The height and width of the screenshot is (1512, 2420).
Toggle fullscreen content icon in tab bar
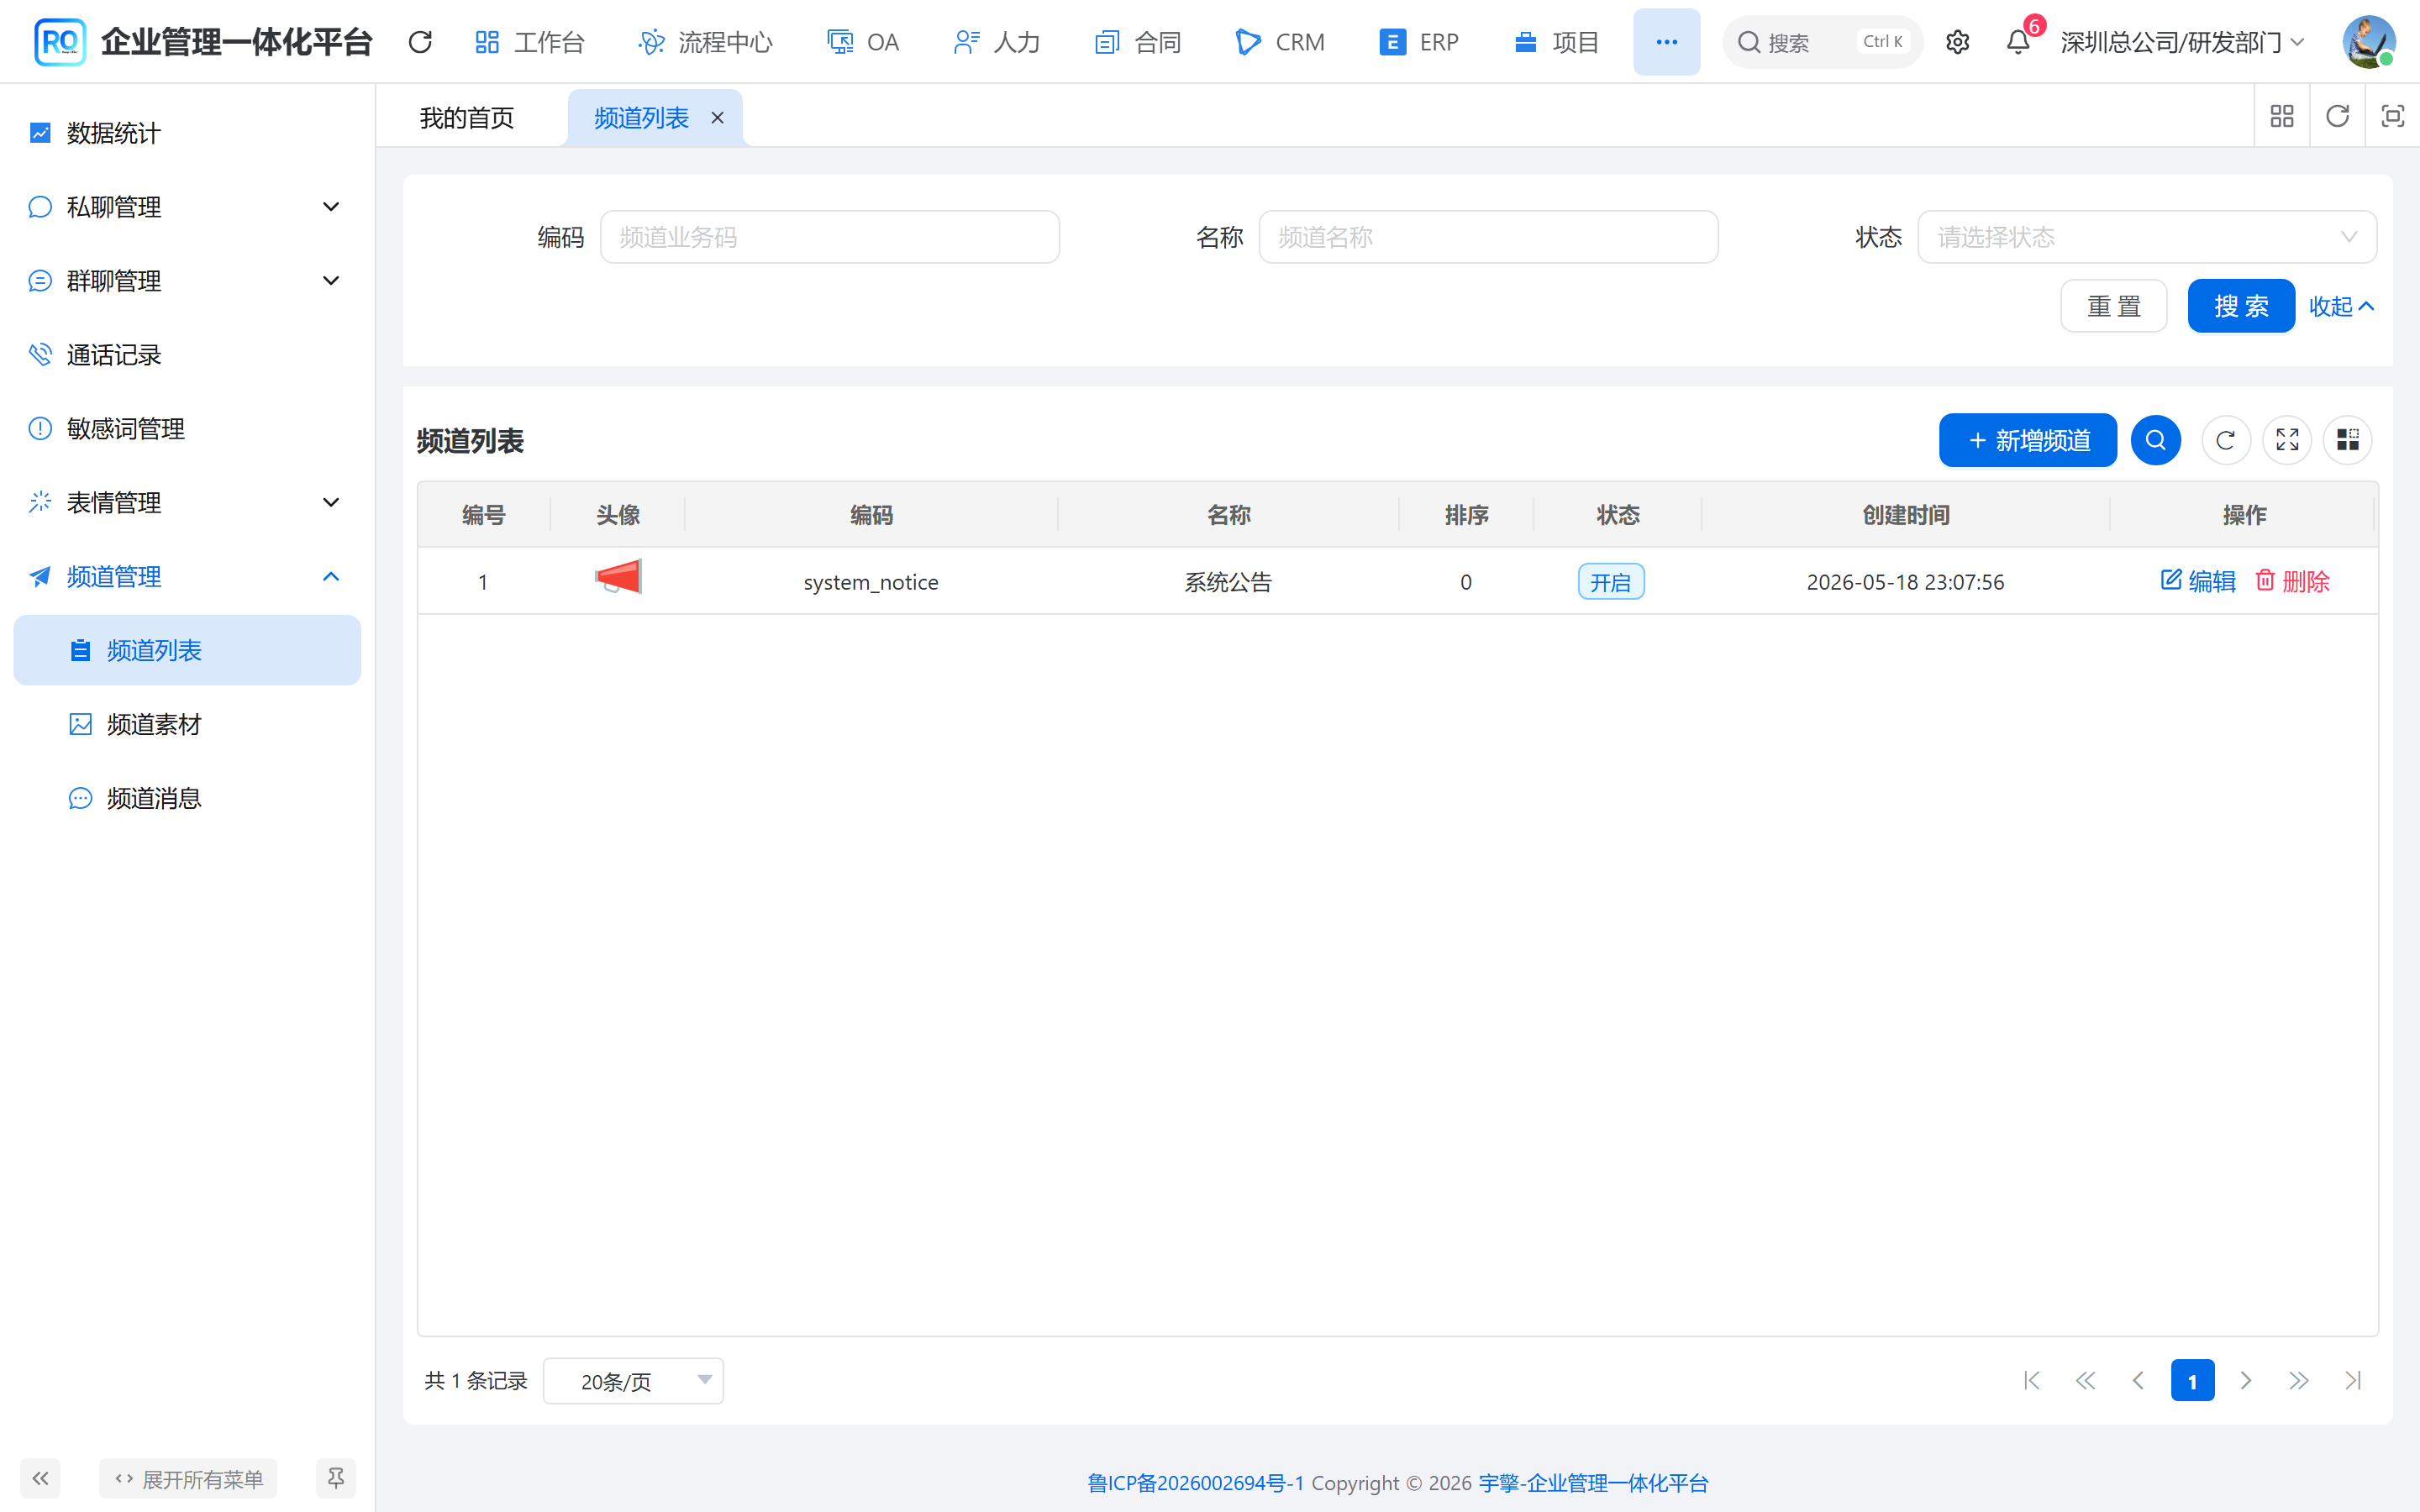click(x=2392, y=117)
